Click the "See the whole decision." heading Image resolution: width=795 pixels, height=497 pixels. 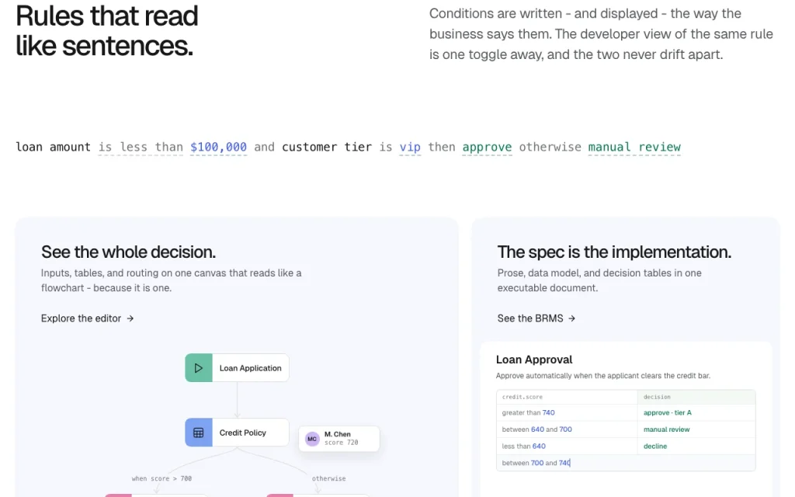[x=128, y=252]
